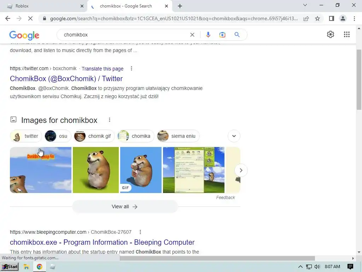The width and height of the screenshot is (362, 272).
Task: Open Chrome from the taskbar
Action: (x=40, y=267)
